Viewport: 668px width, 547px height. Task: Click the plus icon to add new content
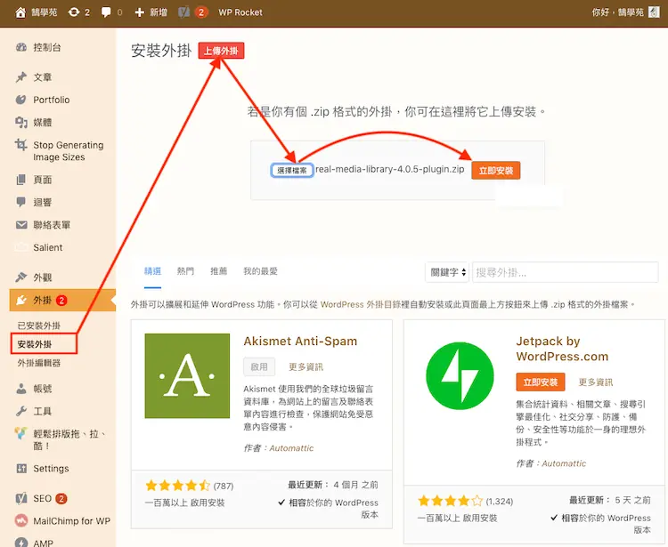click(x=139, y=12)
